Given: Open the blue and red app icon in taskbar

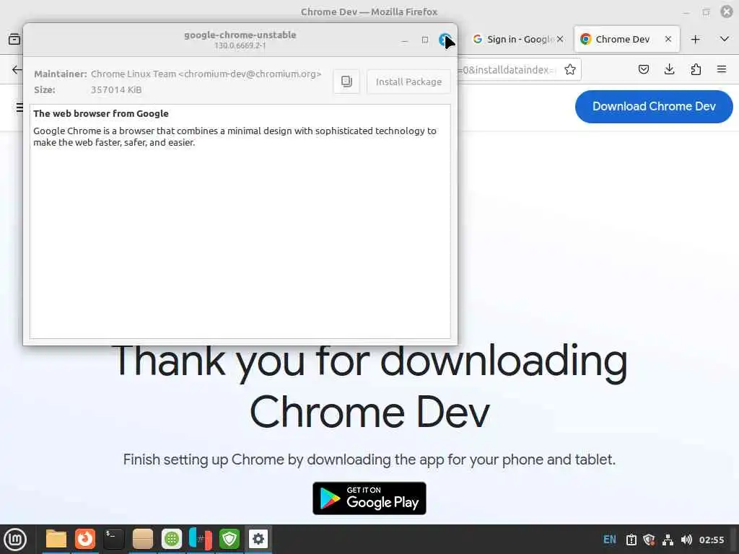Looking at the screenshot, I should (x=201, y=539).
